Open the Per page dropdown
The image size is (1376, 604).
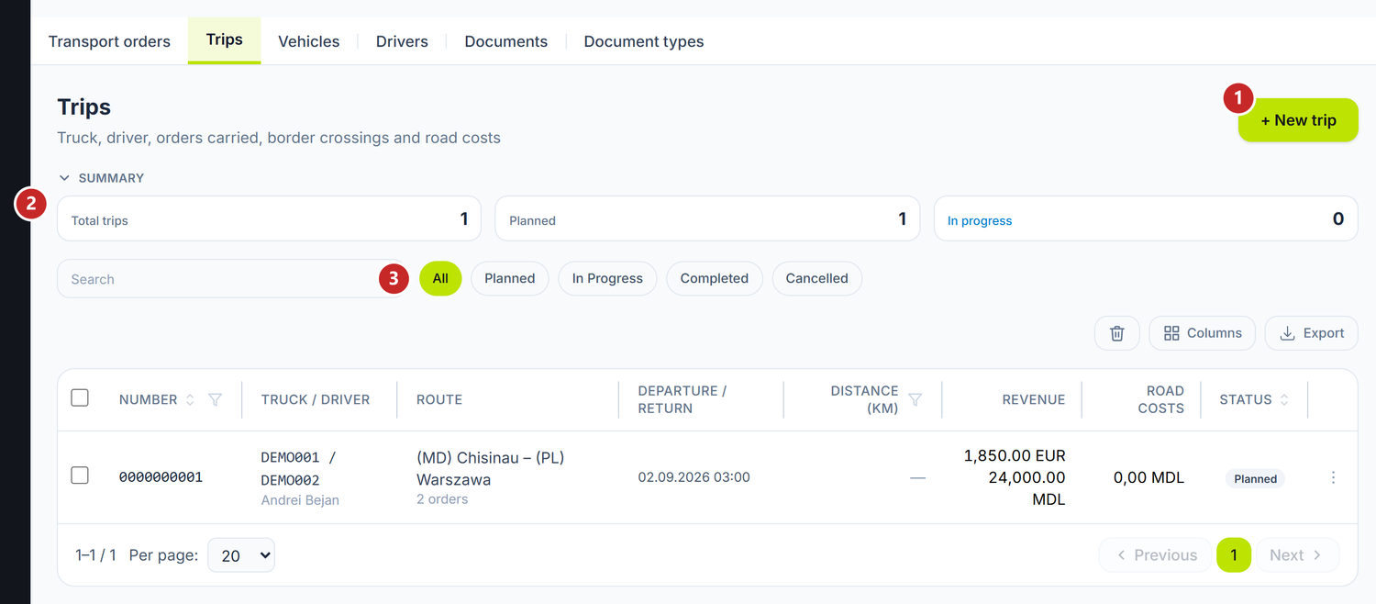(x=241, y=554)
